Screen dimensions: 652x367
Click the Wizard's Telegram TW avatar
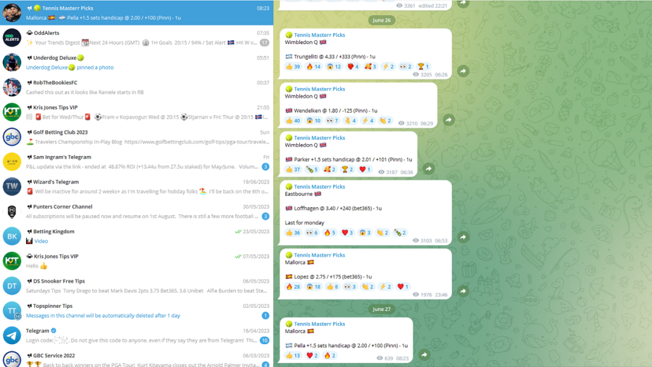pyautogui.click(x=11, y=187)
